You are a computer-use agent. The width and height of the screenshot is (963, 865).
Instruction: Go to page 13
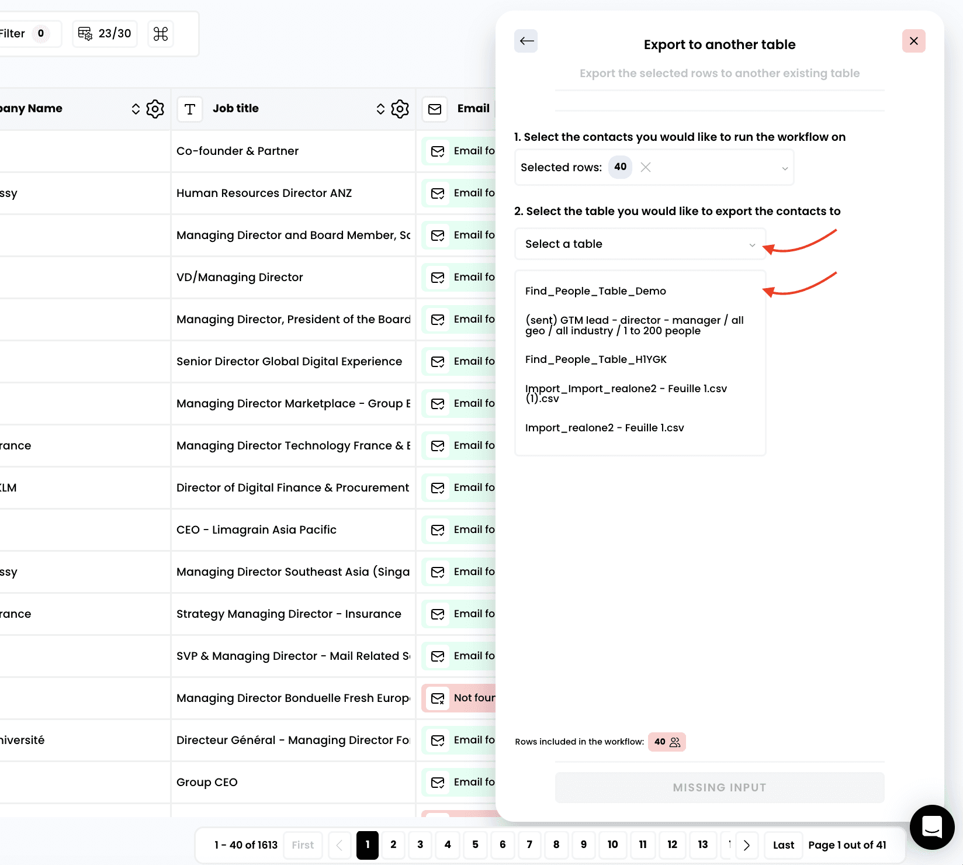click(703, 845)
